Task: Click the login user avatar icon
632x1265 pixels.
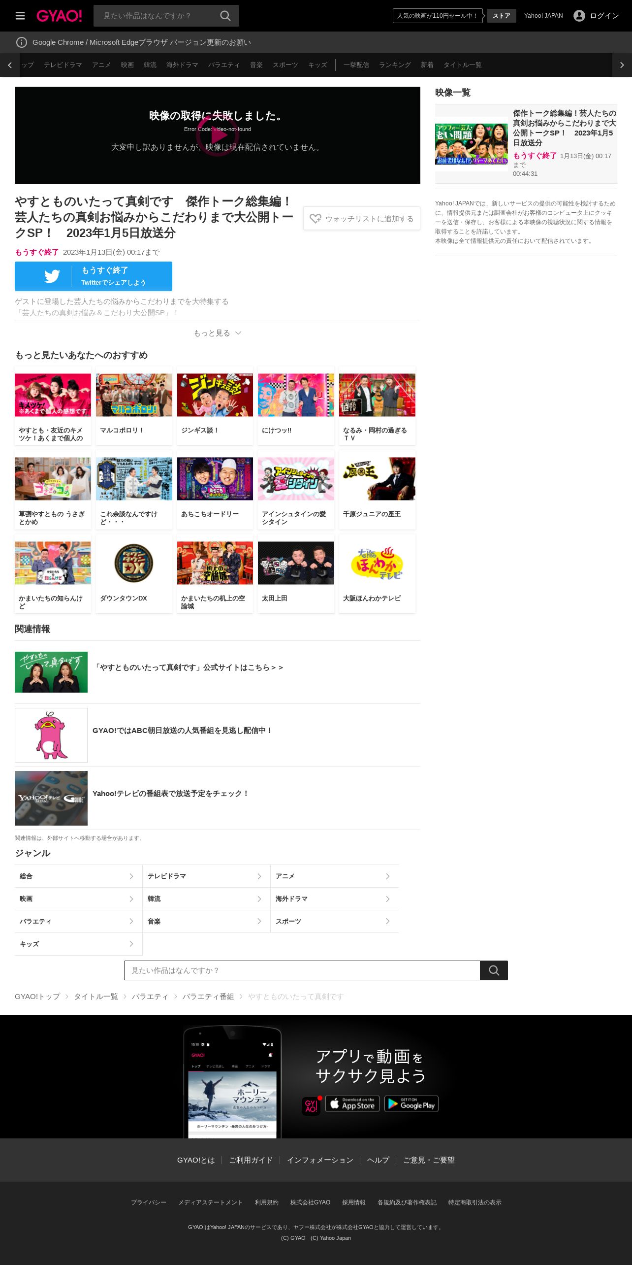Action: (579, 16)
